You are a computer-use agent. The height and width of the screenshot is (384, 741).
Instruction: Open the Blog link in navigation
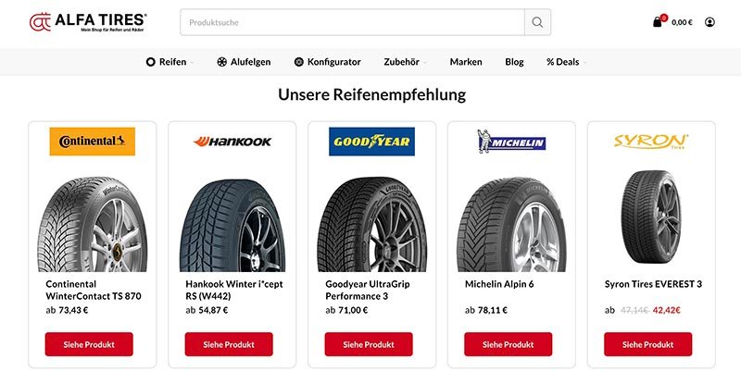click(x=514, y=62)
